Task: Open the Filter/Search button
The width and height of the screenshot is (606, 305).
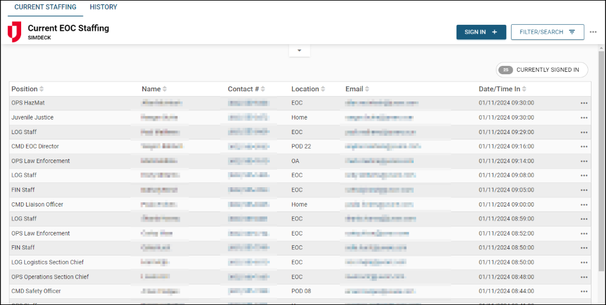Action: coord(547,32)
